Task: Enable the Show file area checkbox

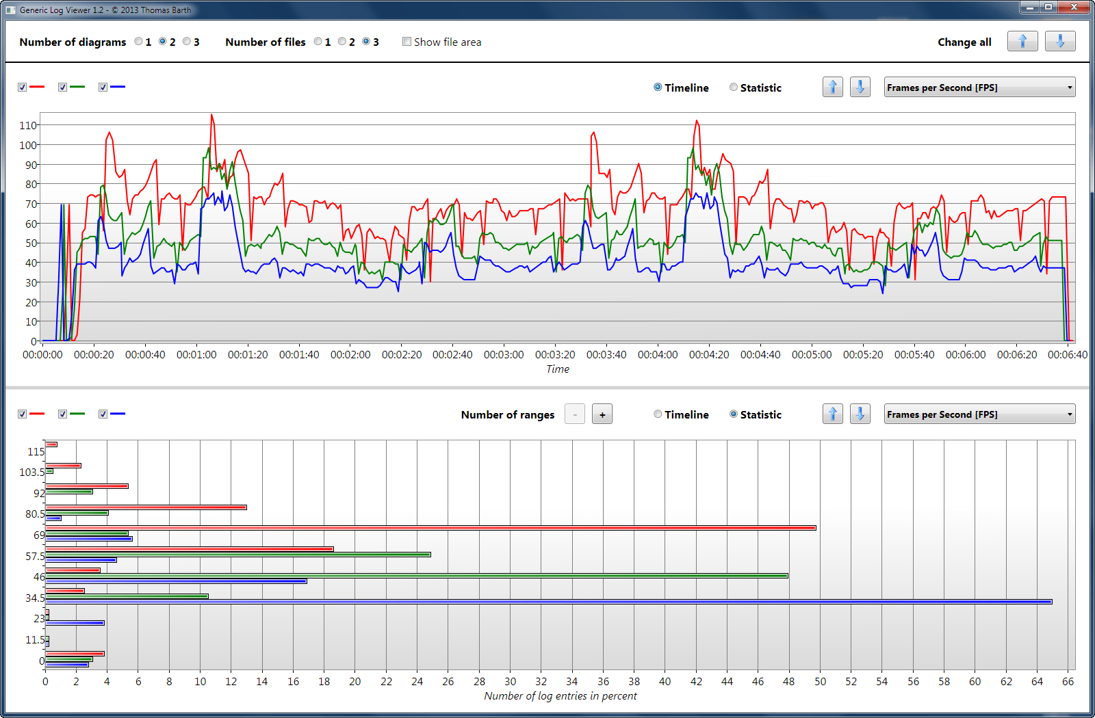Action: [x=407, y=41]
